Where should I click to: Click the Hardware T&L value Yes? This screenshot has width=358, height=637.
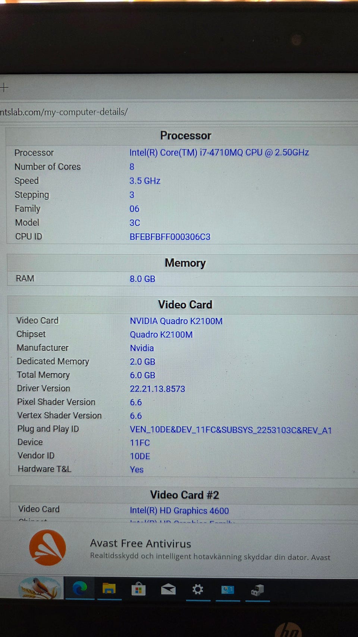coord(137,470)
